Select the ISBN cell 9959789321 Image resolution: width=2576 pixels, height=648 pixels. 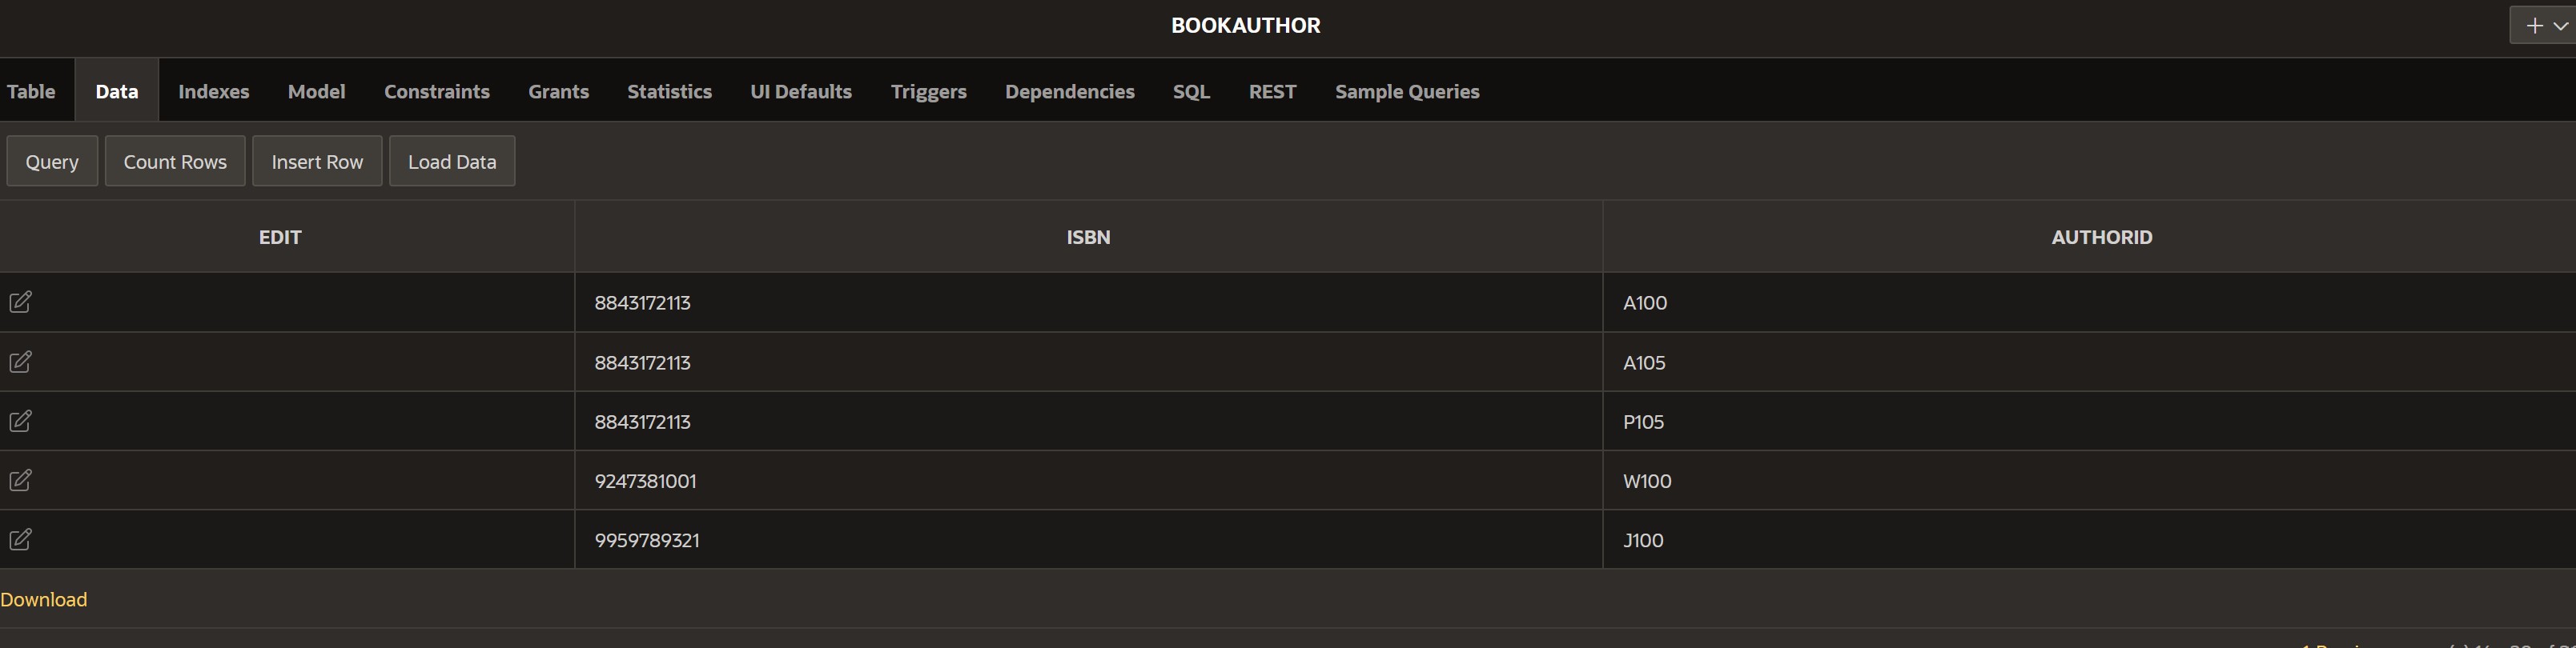tap(1088, 539)
